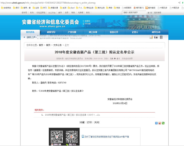Screen dimensions: 184x146
Task: Click the blue share icon beside the article footer
Action: point(156,123)
